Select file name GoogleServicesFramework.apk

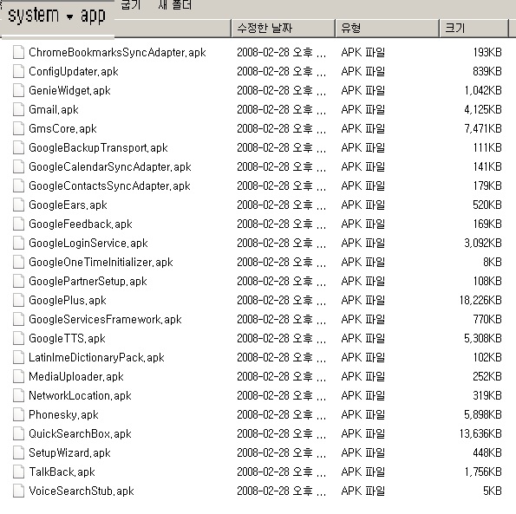point(105,319)
